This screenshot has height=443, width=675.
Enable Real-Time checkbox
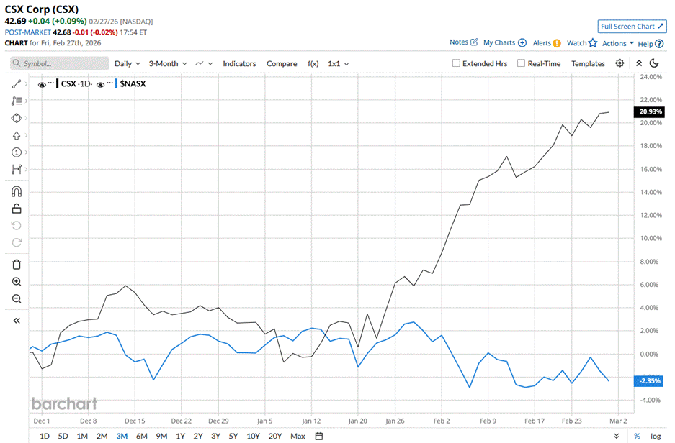click(521, 63)
